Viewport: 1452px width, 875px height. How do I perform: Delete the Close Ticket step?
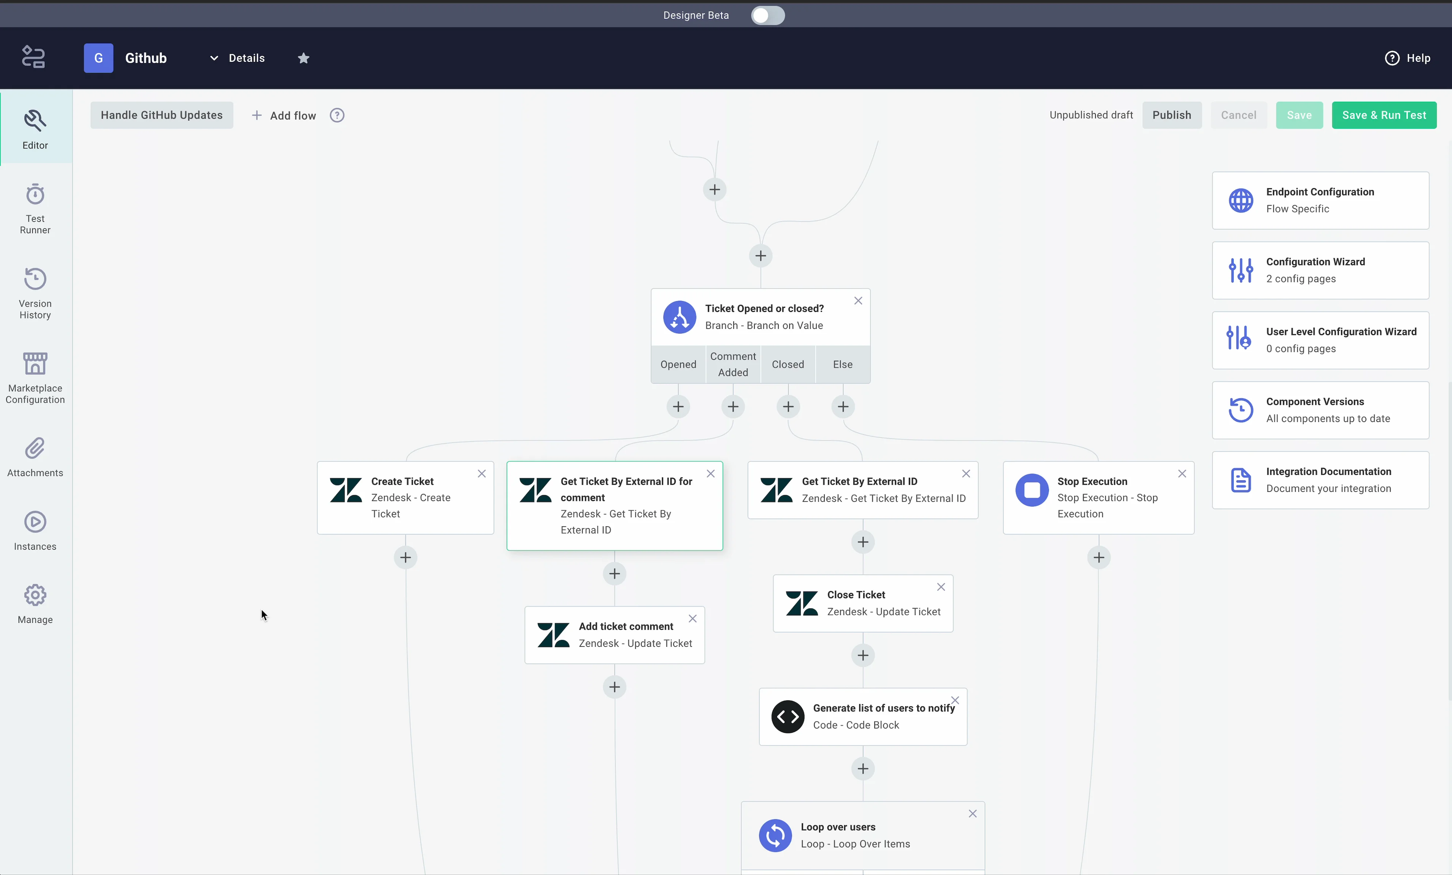(x=941, y=587)
